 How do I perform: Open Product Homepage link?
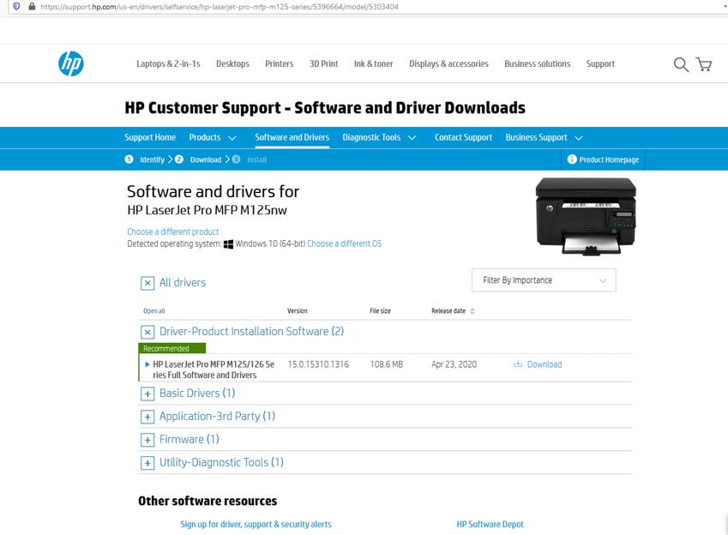[x=609, y=159]
